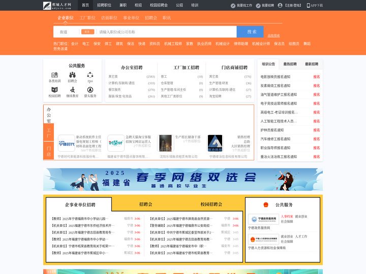
Task: Click the 宁德政务服务网 logo image
Action: coord(263,219)
